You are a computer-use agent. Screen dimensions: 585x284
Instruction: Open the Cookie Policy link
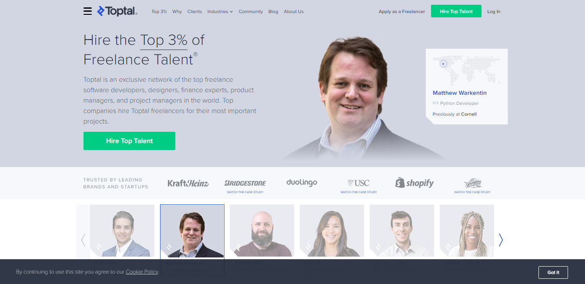pyautogui.click(x=142, y=272)
